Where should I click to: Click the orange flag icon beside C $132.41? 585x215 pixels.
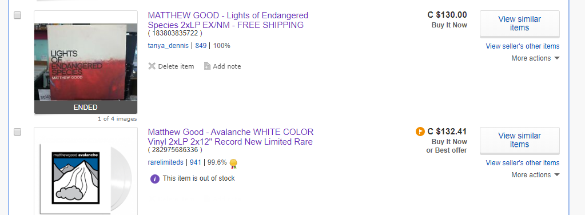point(420,132)
